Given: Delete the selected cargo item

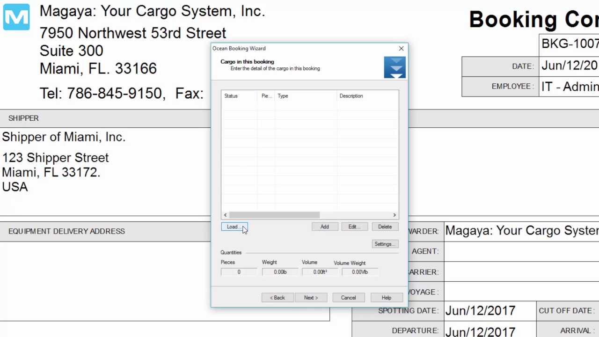Looking at the screenshot, I should point(385,227).
